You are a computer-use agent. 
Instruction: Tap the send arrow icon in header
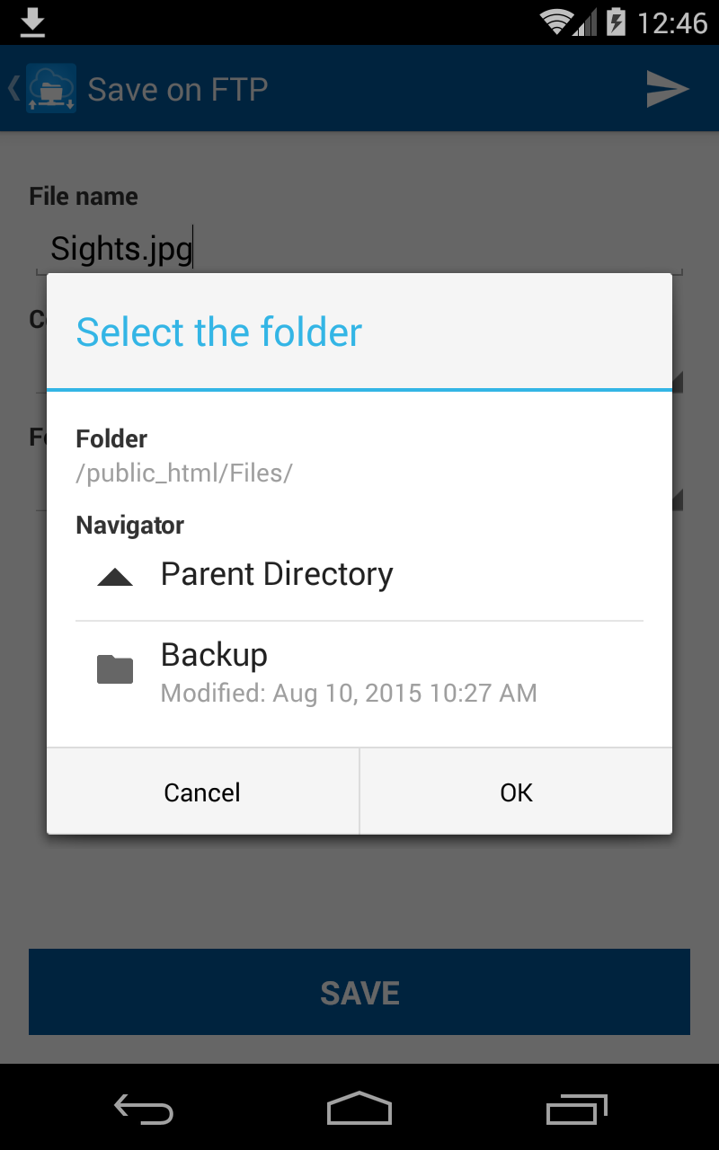[667, 89]
